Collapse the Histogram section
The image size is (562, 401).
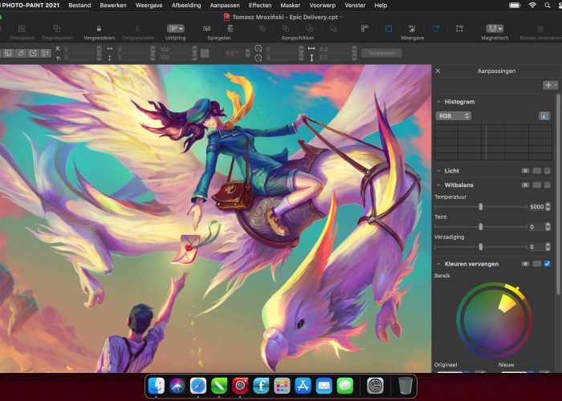click(x=438, y=102)
